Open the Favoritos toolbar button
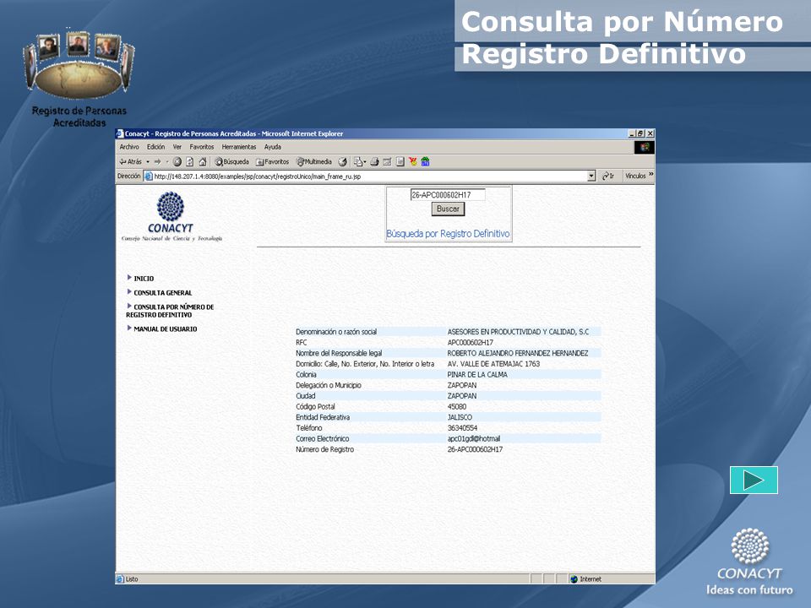This screenshot has height=608, width=811. [x=273, y=162]
